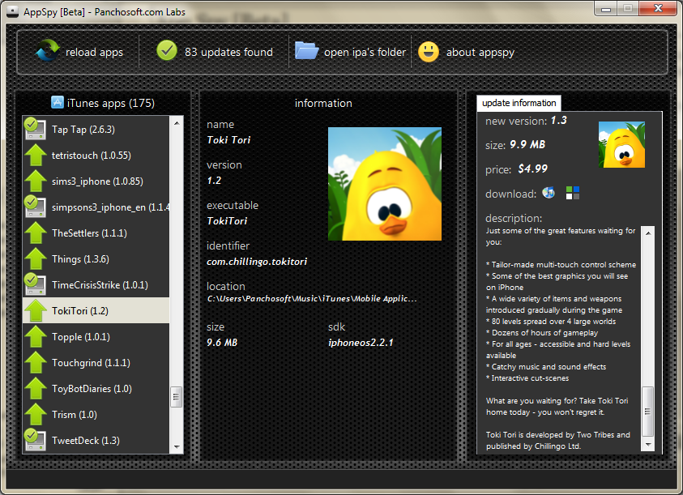Click description scrollbar thumb
The width and height of the screenshot is (683, 495).
click(x=648, y=411)
